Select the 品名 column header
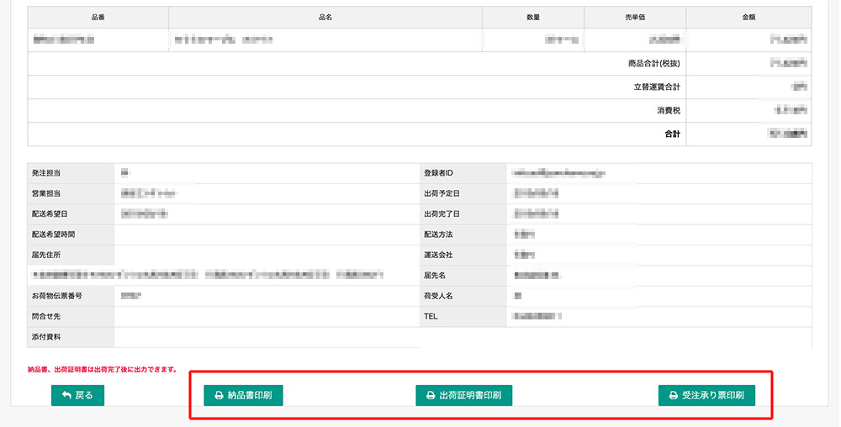This screenshot has height=427, width=841. point(325,18)
